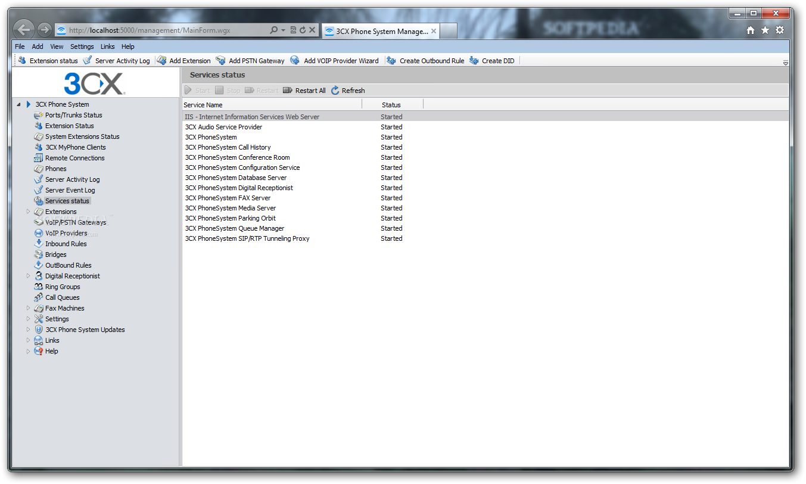The height and width of the screenshot is (484, 806).
Task: Refresh the services status list
Action: (x=348, y=91)
